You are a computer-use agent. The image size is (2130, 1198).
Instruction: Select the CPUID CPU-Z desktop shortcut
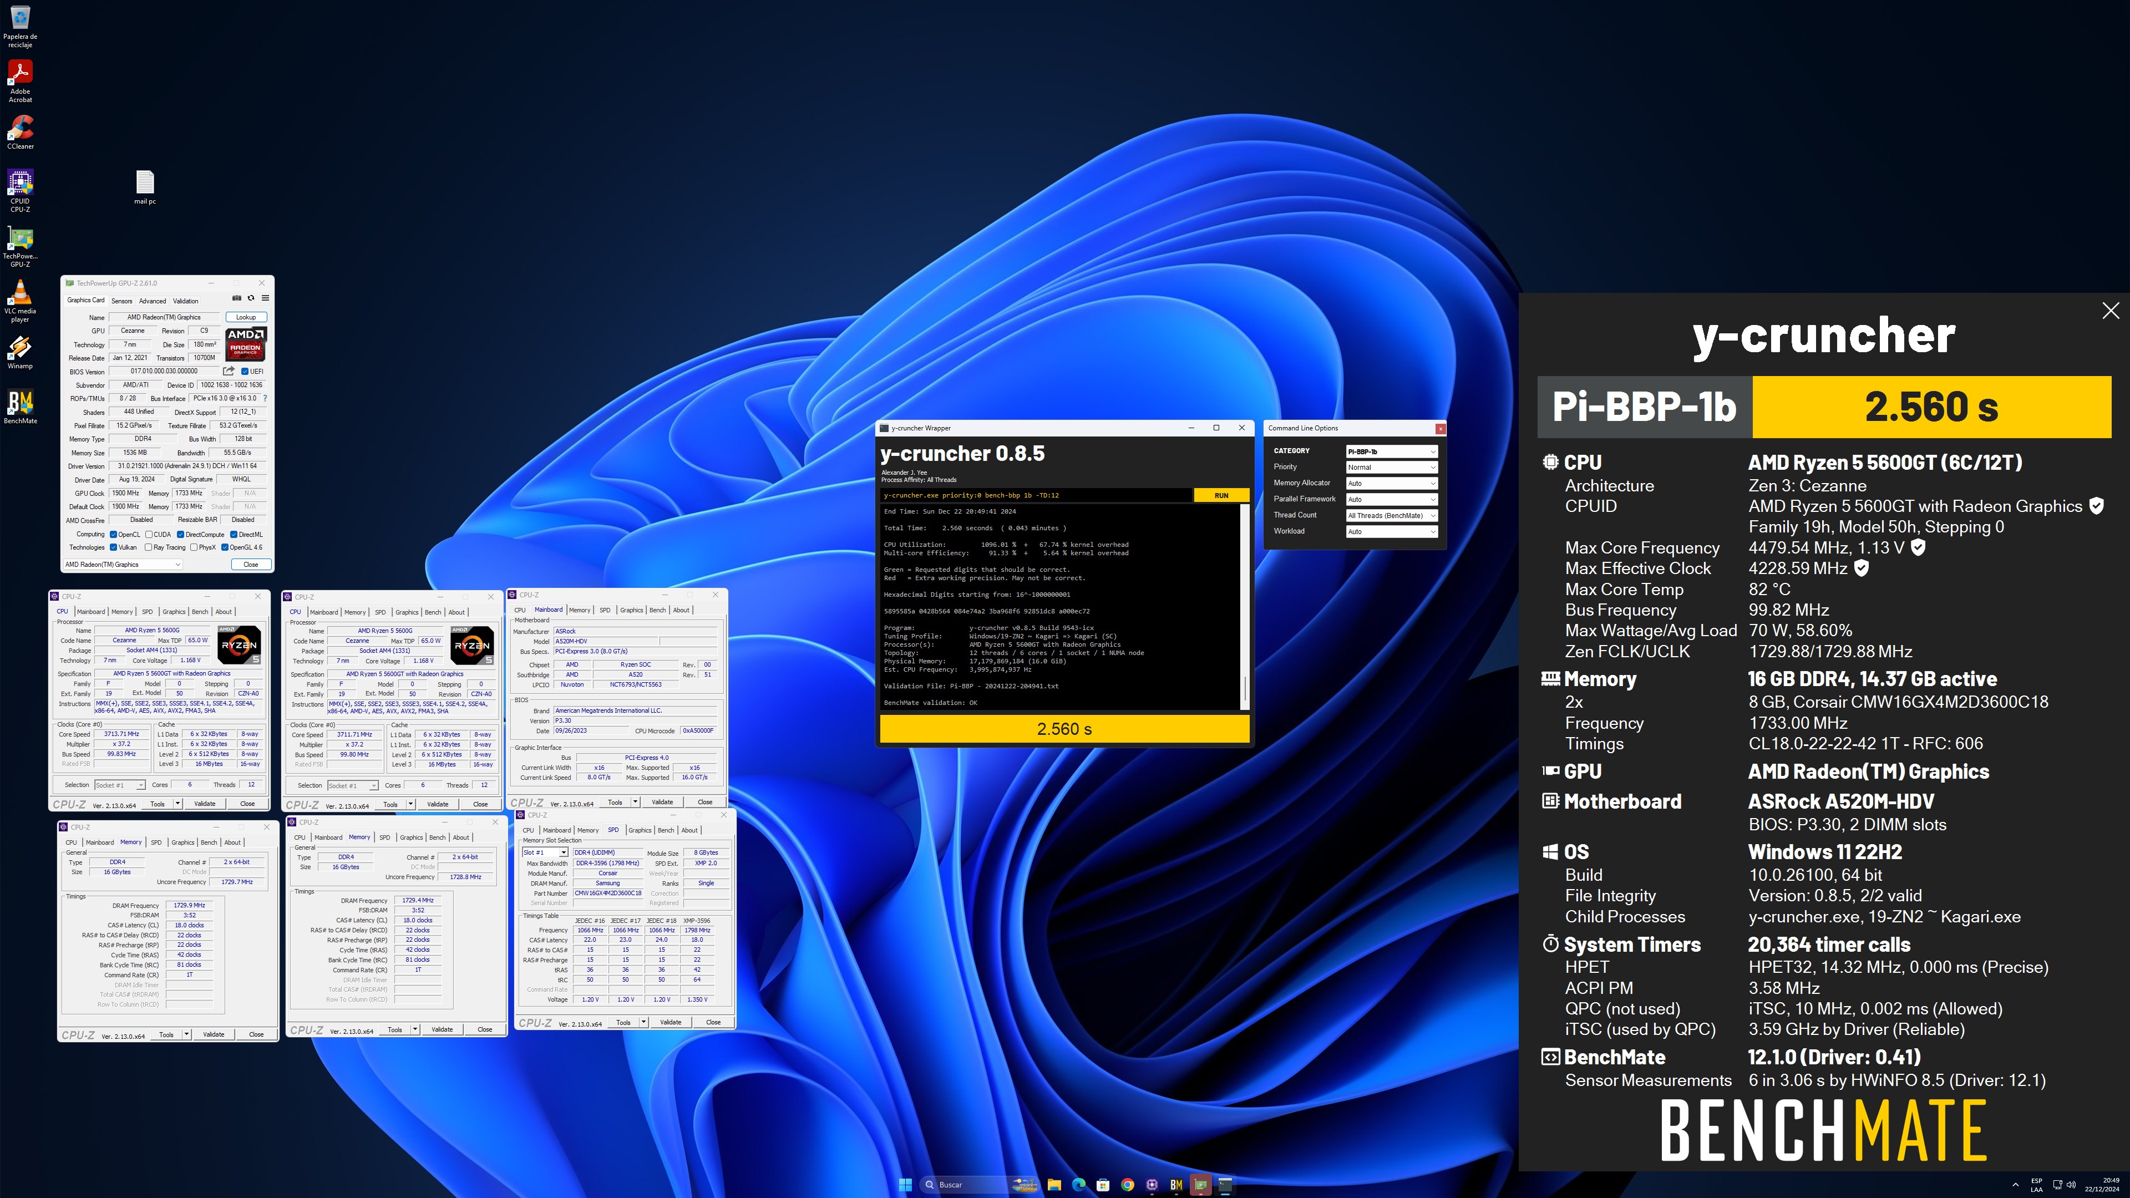[20, 191]
